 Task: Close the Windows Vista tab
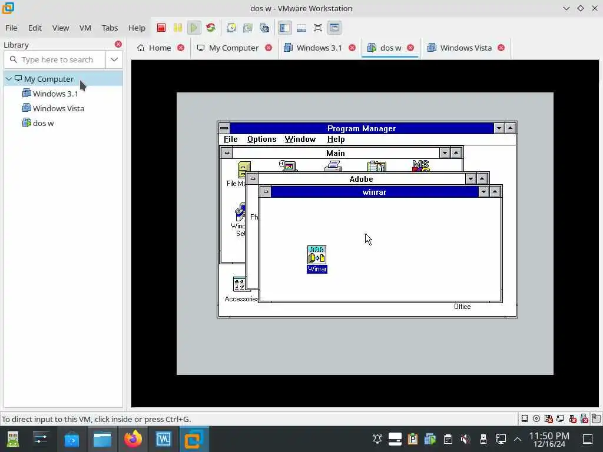[x=501, y=48]
